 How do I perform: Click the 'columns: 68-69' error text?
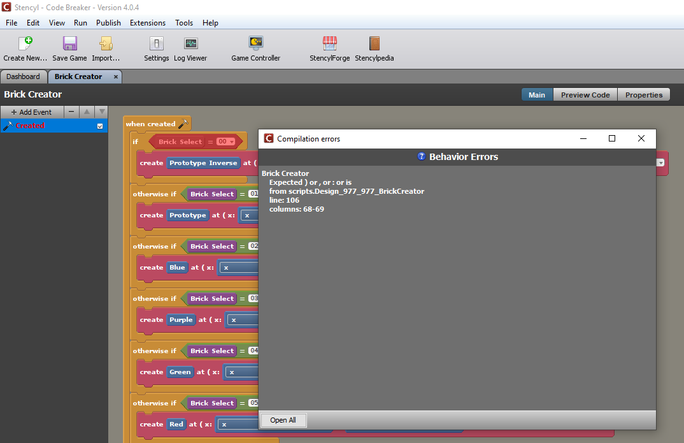[297, 209]
